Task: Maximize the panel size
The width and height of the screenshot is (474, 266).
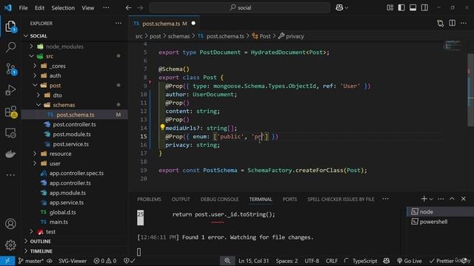Action: [x=452, y=199]
